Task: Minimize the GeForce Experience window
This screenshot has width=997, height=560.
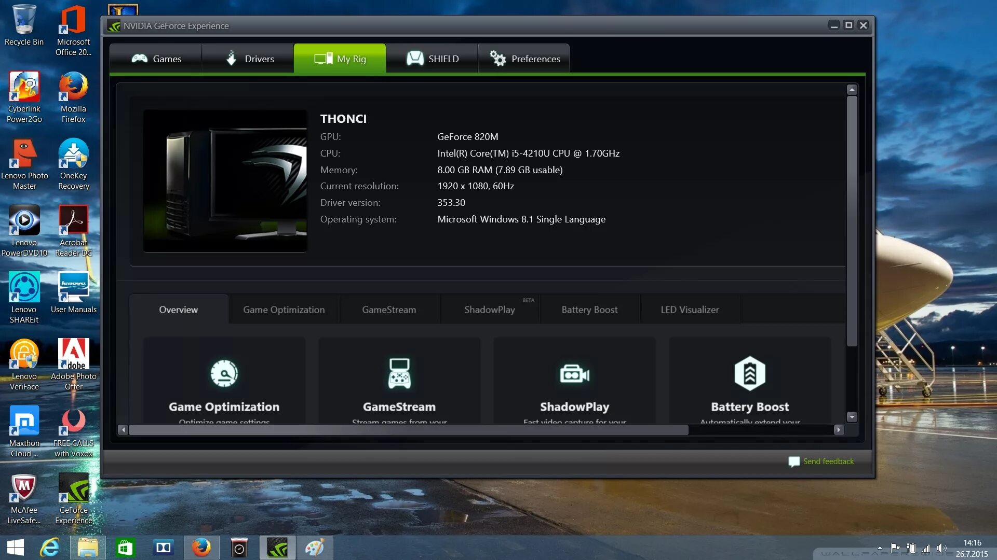Action: 834,25
